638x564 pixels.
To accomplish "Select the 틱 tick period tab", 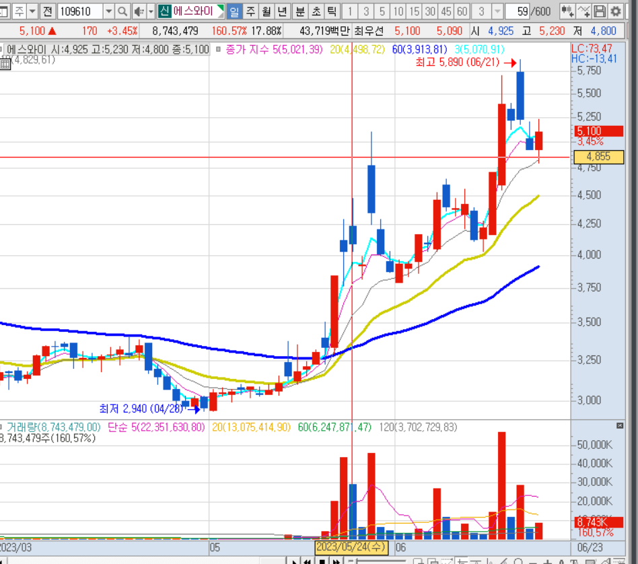I will click(x=332, y=11).
